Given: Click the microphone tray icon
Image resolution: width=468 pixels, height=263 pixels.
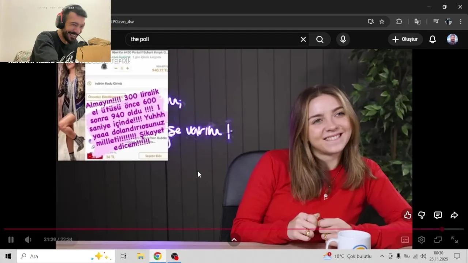Looking at the screenshot, I should click(399, 256).
